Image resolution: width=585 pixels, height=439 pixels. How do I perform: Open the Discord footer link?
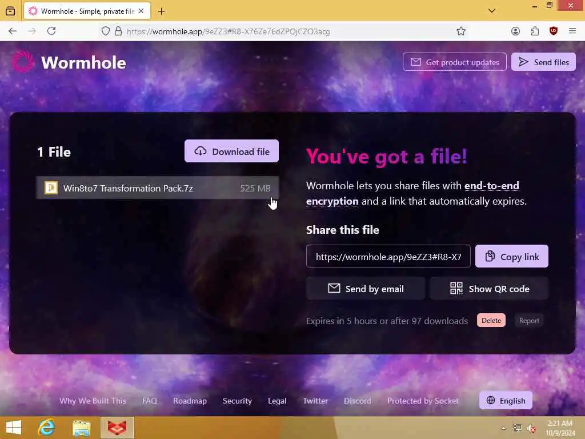point(358,401)
